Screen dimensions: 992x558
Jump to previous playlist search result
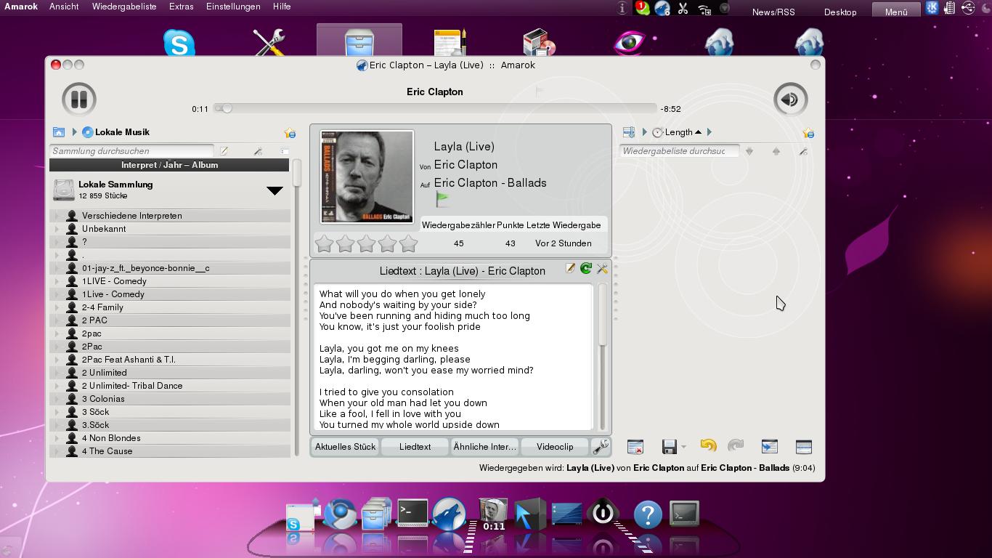pos(776,151)
